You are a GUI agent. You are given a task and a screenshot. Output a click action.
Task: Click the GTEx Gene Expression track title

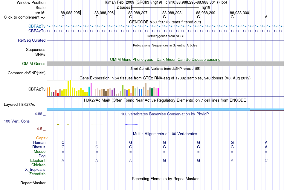[165, 78]
